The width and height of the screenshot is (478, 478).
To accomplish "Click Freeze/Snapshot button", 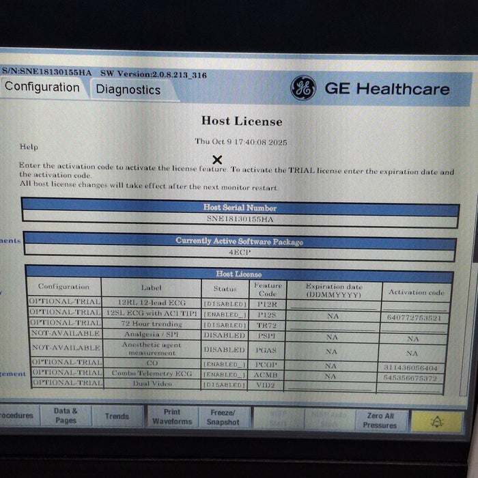I will [x=223, y=417].
